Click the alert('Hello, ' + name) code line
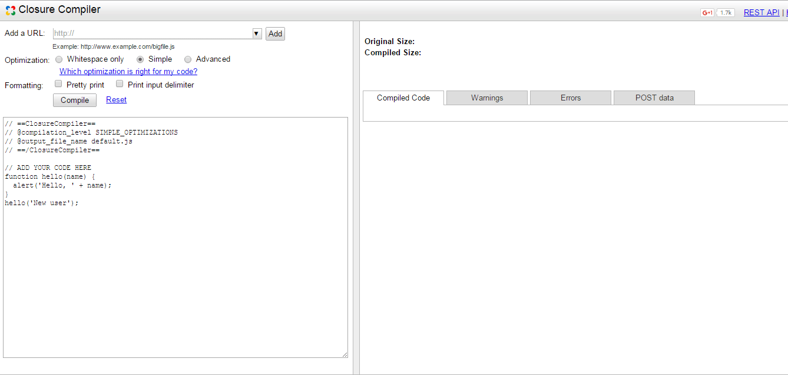Viewport: 788px width, 375px height. 62,185
